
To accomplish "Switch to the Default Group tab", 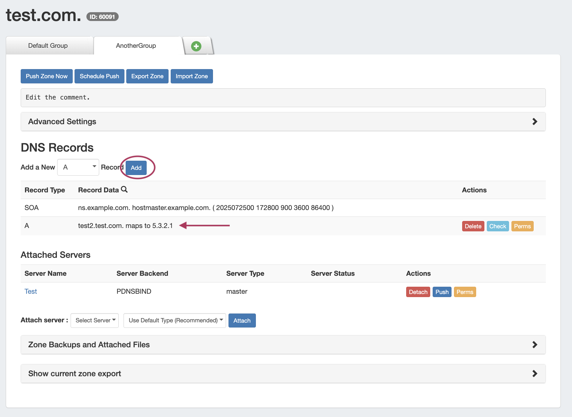I will click(48, 46).
